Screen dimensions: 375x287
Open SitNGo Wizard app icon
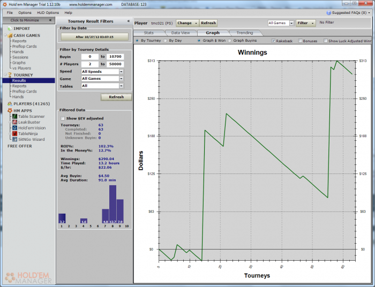15,139
